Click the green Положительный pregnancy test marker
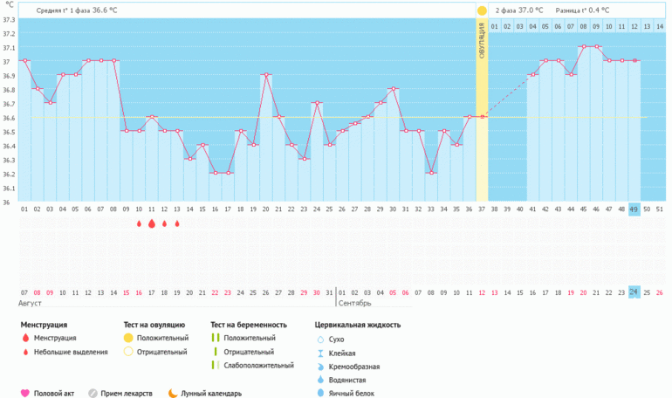This screenshot has width=672, height=398. (214, 338)
